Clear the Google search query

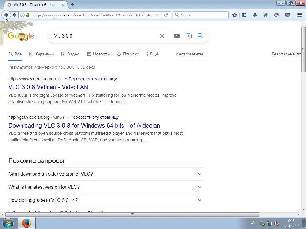pos(162,36)
